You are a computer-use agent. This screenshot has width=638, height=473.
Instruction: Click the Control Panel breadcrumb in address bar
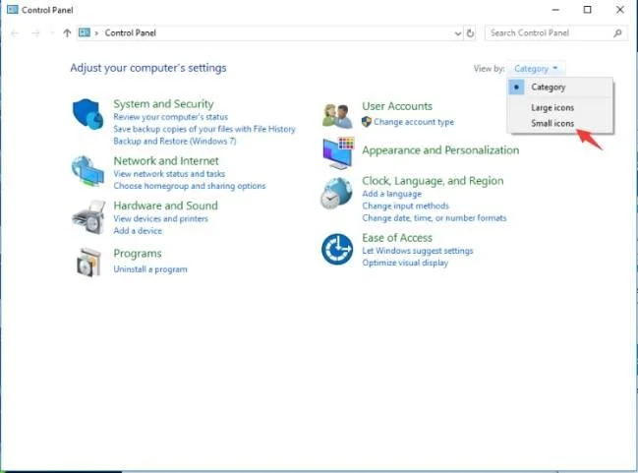130,33
